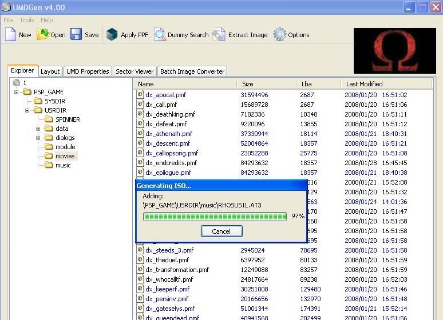Click file icon beside dx_descent.pmf
The image size is (443, 320).
(x=140, y=143)
